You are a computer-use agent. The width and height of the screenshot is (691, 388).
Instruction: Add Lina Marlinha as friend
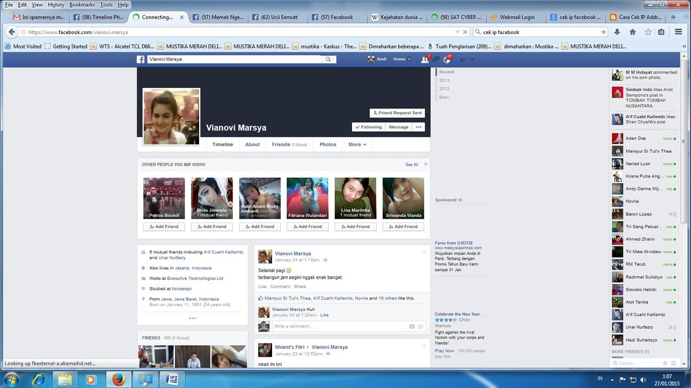click(355, 227)
